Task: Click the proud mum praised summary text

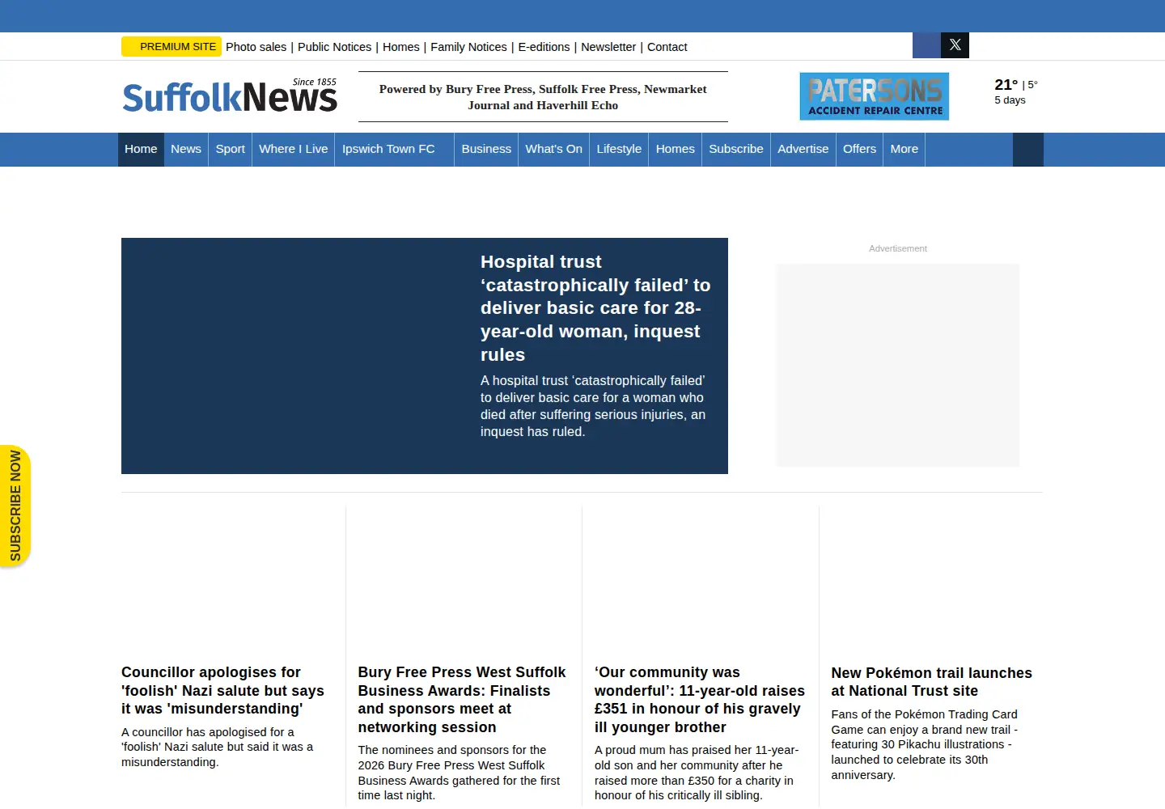Action: point(697,773)
